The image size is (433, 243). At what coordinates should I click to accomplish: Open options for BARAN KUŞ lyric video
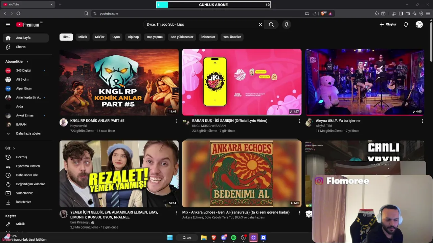[299, 121]
